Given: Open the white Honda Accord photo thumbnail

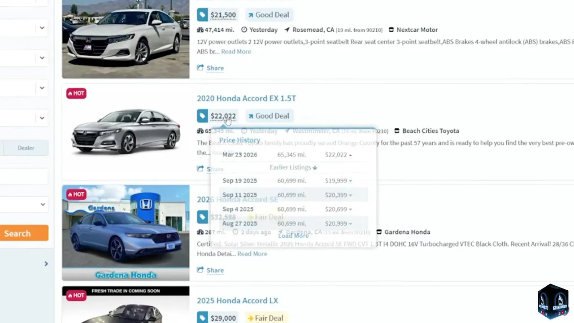Looking at the screenshot, I should [x=126, y=39].
